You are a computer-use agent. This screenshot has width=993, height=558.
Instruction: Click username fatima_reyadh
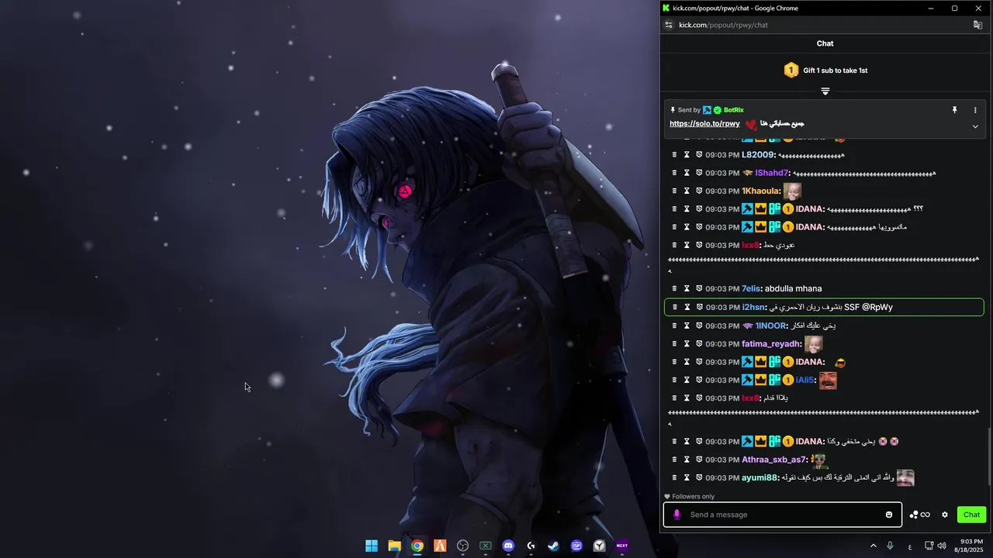pos(771,343)
